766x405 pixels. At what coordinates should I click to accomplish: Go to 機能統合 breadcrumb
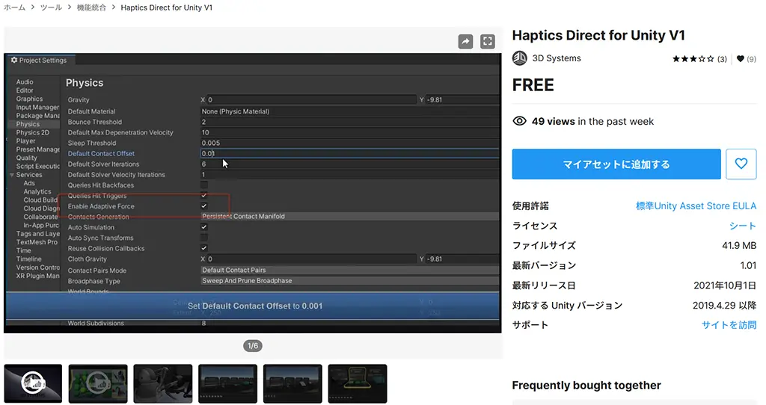(x=91, y=7)
